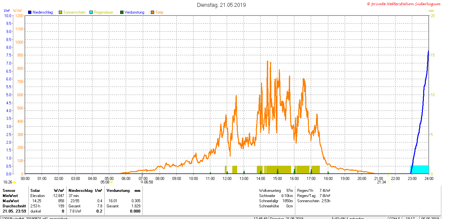Image resolution: width=451 pixels, height=219 pixels.
Task: Click the orange Solar legend swatch
Action: [152, 12]
